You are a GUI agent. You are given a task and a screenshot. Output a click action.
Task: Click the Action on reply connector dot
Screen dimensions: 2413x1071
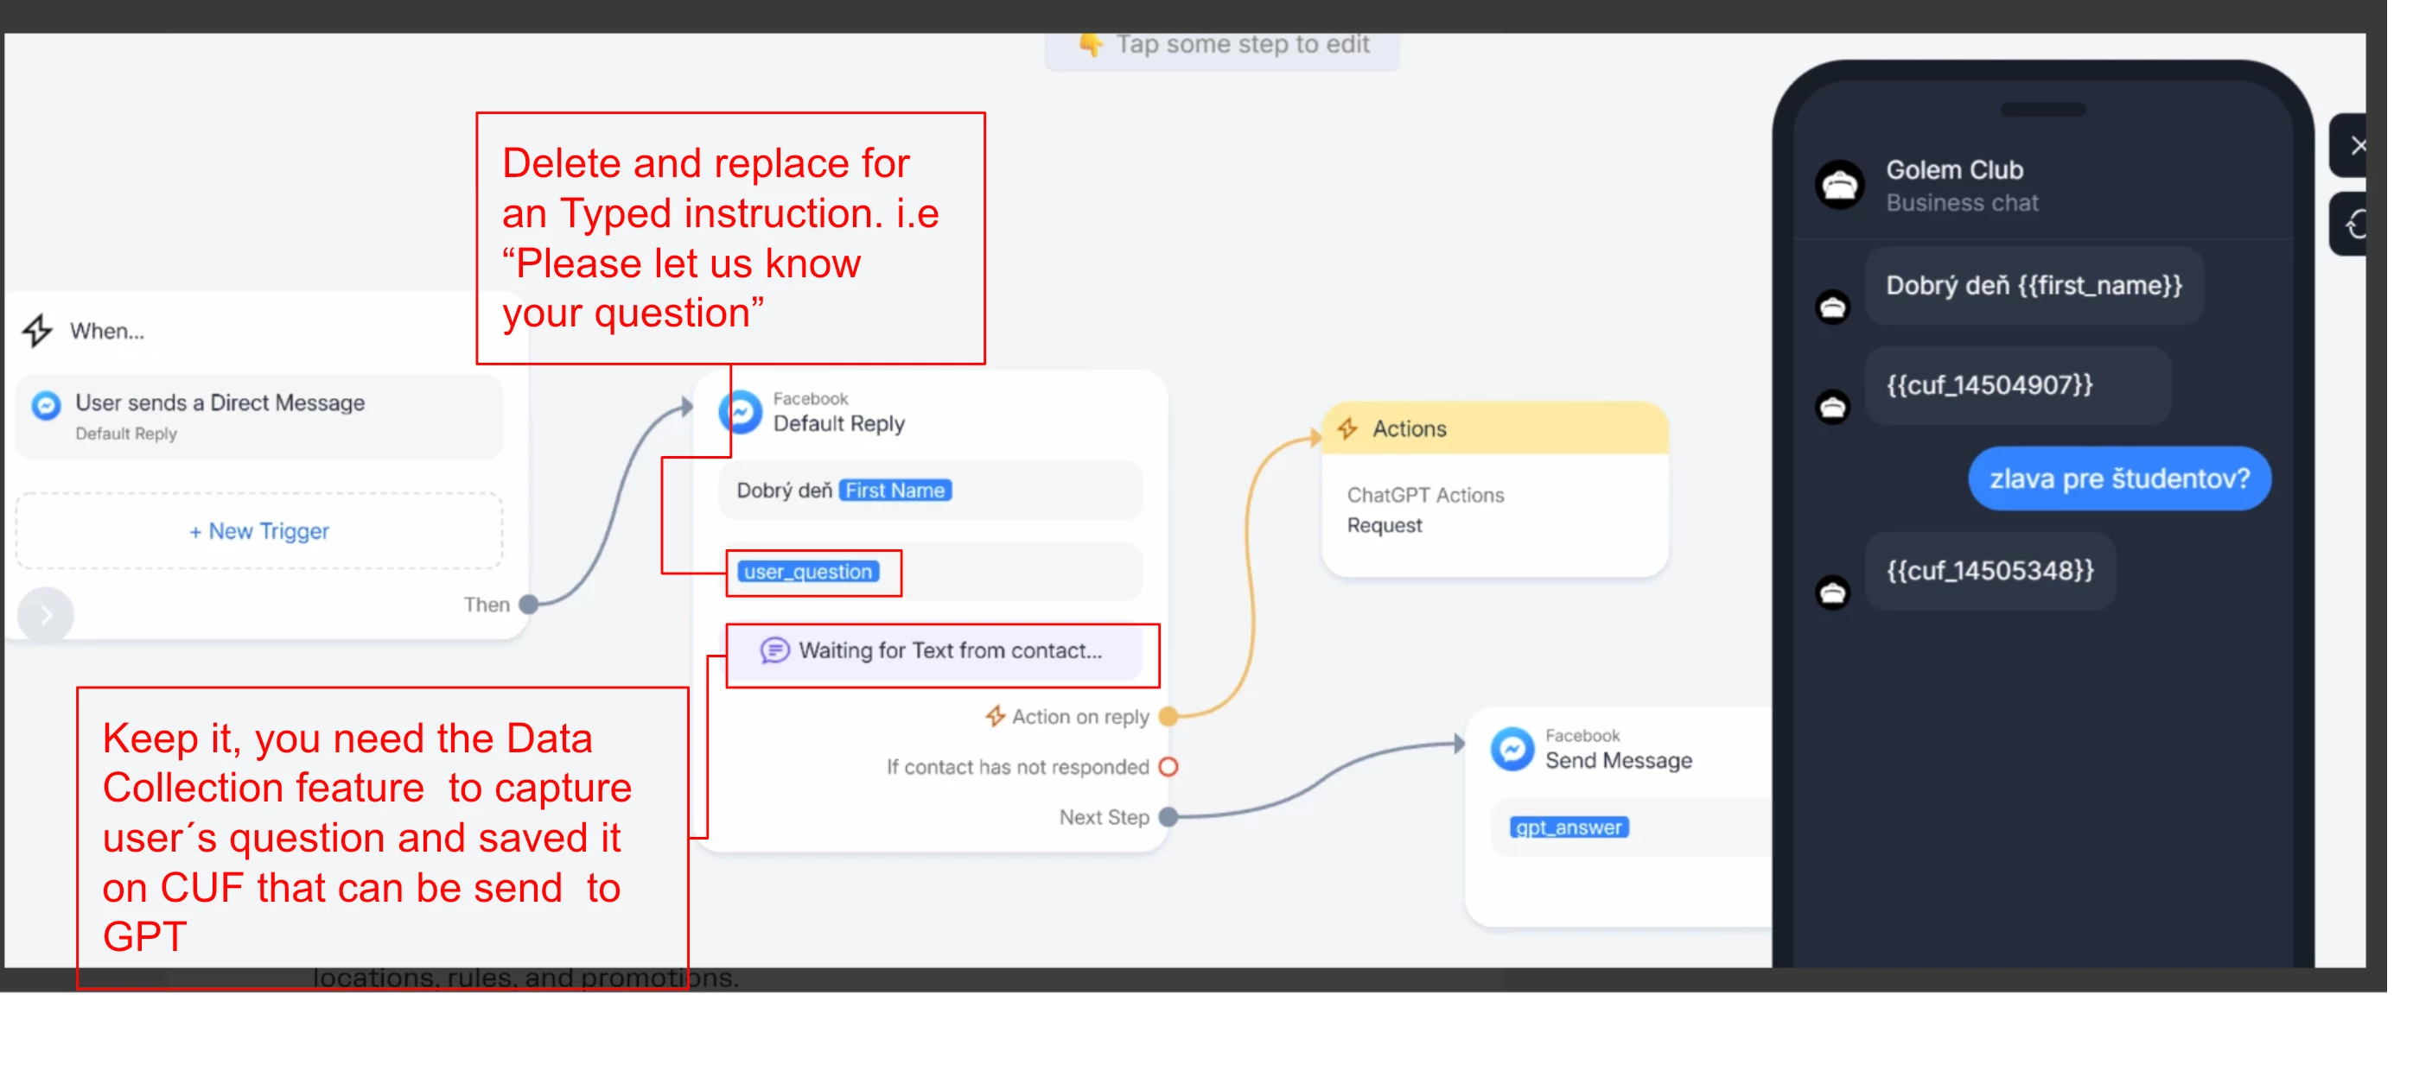[1167, 717]
